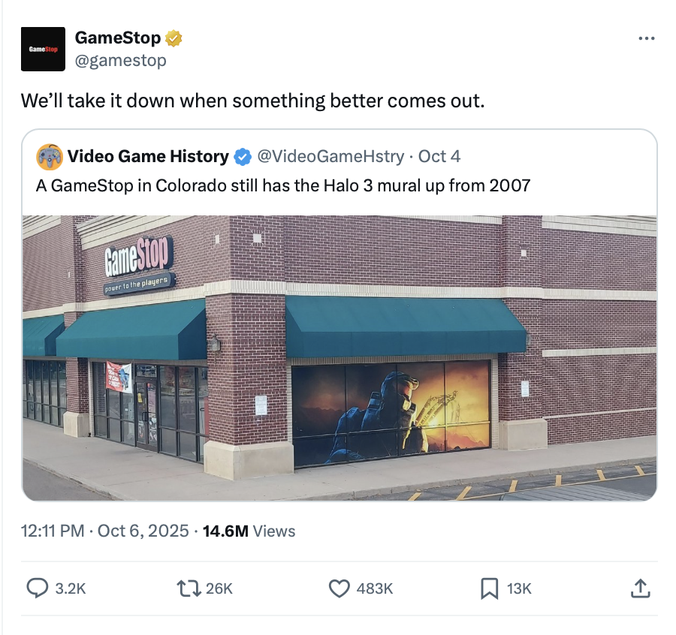
Task: Open the GameStop display name link
Action: point(118,38)
